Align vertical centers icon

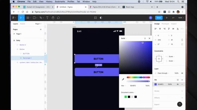point(173,29)
